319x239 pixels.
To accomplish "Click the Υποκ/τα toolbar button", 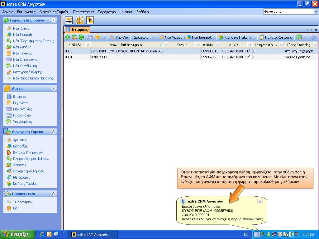I will coord(119,37).
